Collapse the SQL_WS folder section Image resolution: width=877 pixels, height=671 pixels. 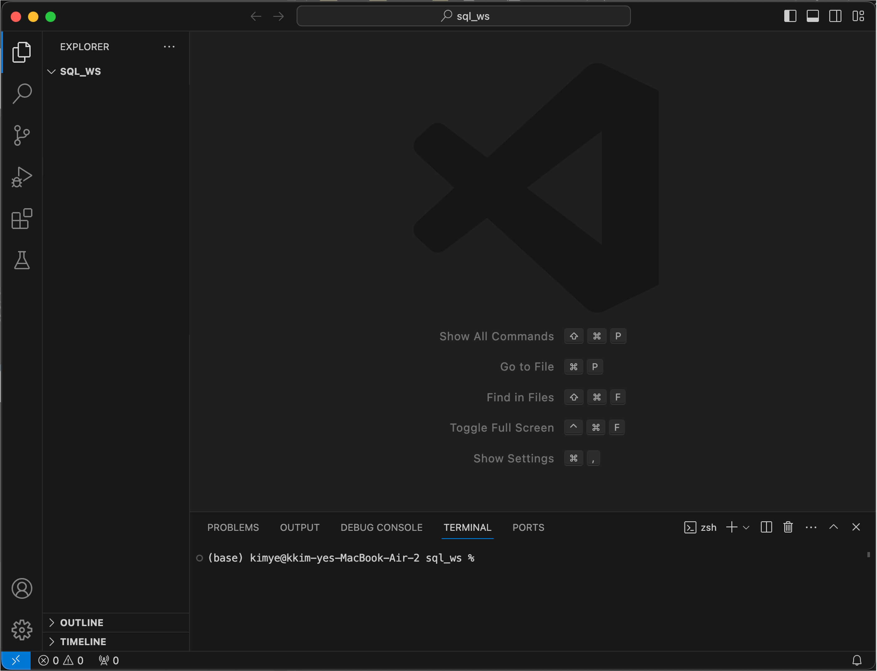pos(52,72)
